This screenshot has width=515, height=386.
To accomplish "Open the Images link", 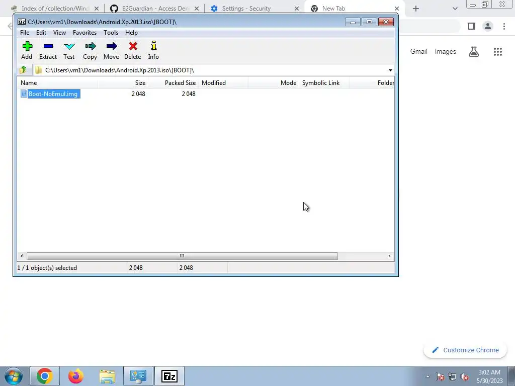I will 446,52.
